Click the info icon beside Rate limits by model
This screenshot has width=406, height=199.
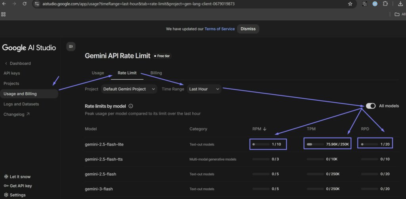131,106
